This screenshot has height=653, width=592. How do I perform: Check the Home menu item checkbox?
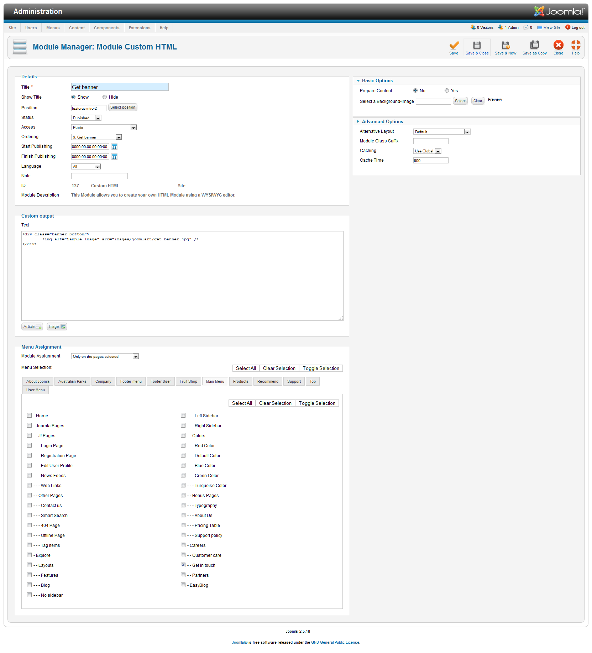point(30,415)
